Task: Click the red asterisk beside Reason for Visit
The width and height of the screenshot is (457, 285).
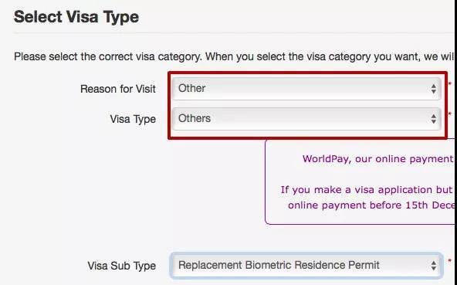Action: pos(449,85)
